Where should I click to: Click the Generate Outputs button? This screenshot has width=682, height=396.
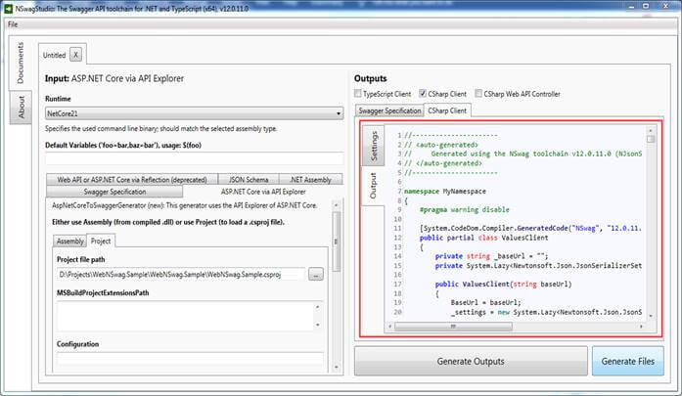pos(471,361)
